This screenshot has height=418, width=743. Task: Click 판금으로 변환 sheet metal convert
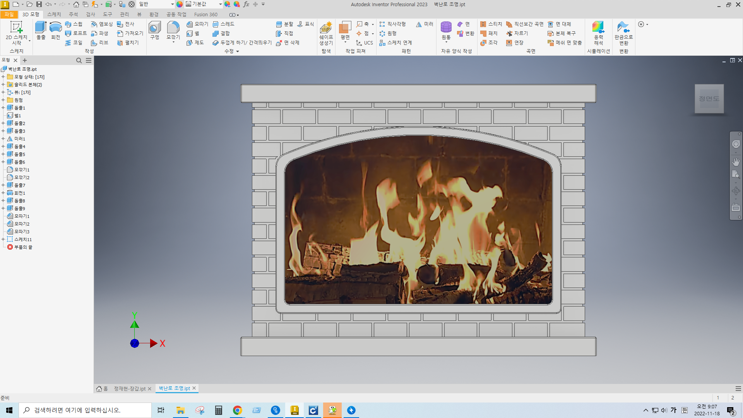tap(623, 33)
